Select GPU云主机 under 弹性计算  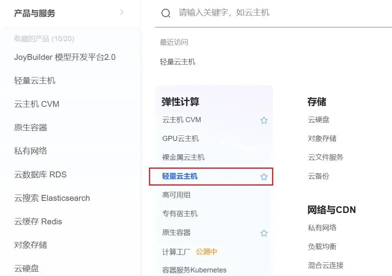(x=180, y=138)
